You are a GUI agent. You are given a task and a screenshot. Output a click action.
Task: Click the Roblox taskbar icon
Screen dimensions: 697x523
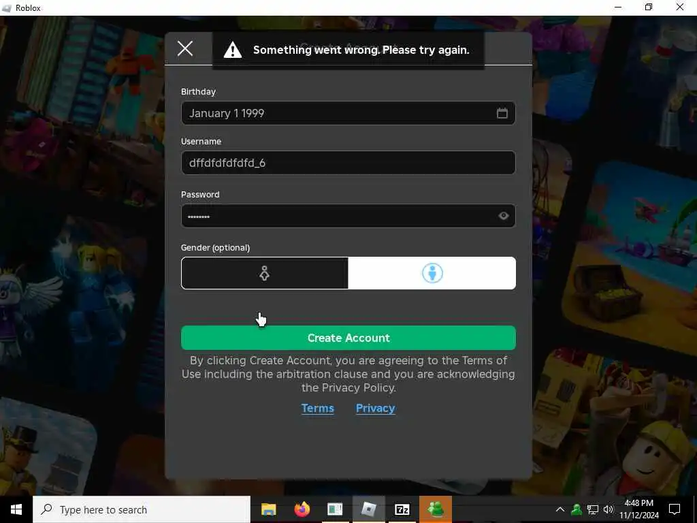click(368, 509)
